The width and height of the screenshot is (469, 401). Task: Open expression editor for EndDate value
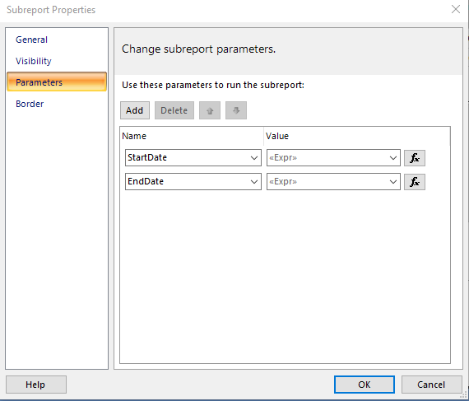tap(415, 182)
